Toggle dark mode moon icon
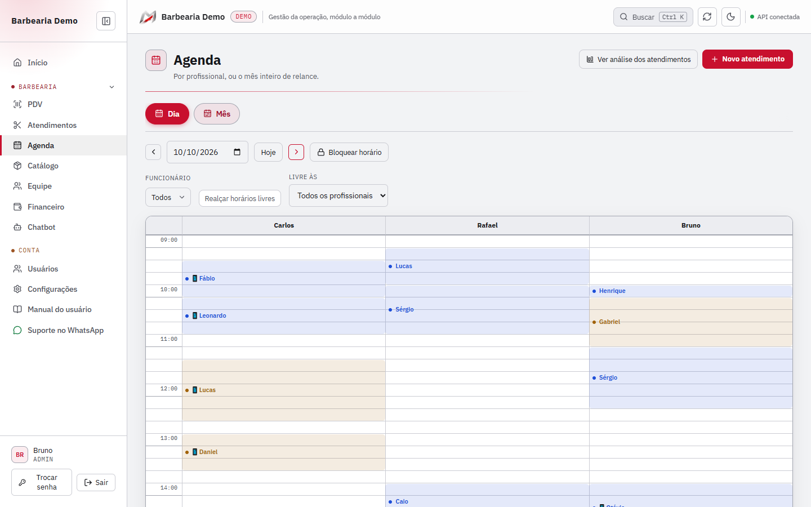The image size is (811, 507). point(731,17)
